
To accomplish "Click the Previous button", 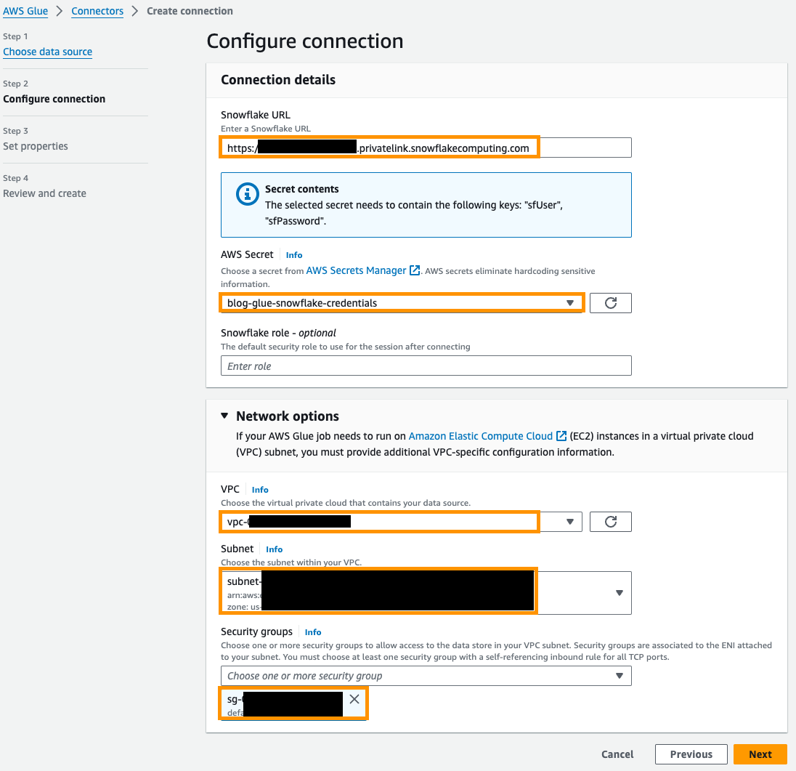I will tap(691, 754).
